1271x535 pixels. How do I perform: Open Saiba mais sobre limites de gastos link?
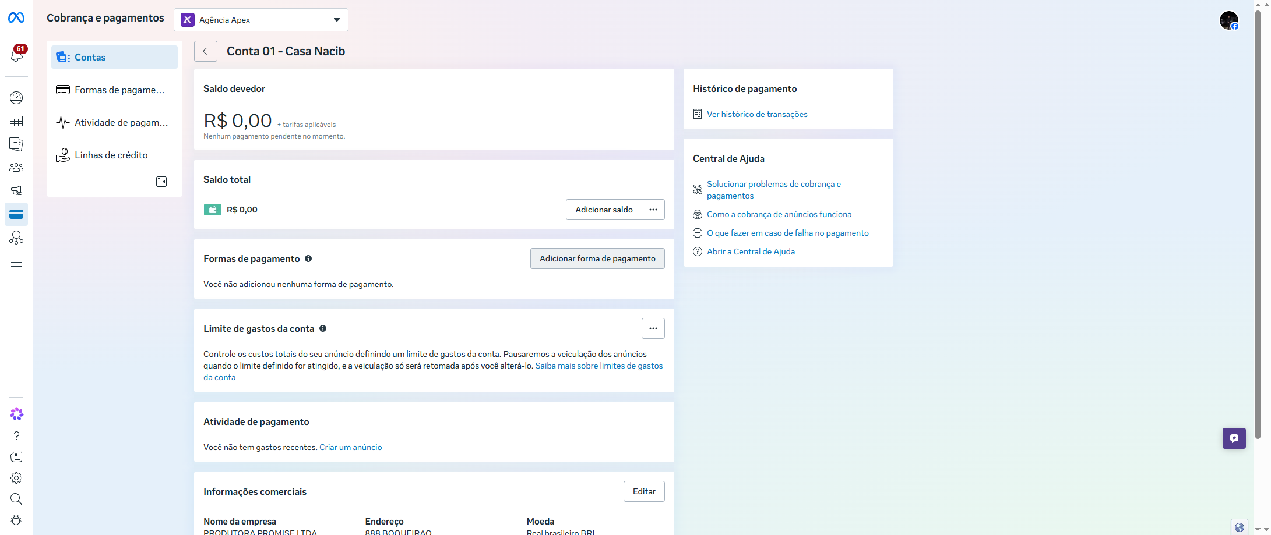point(599,366)
